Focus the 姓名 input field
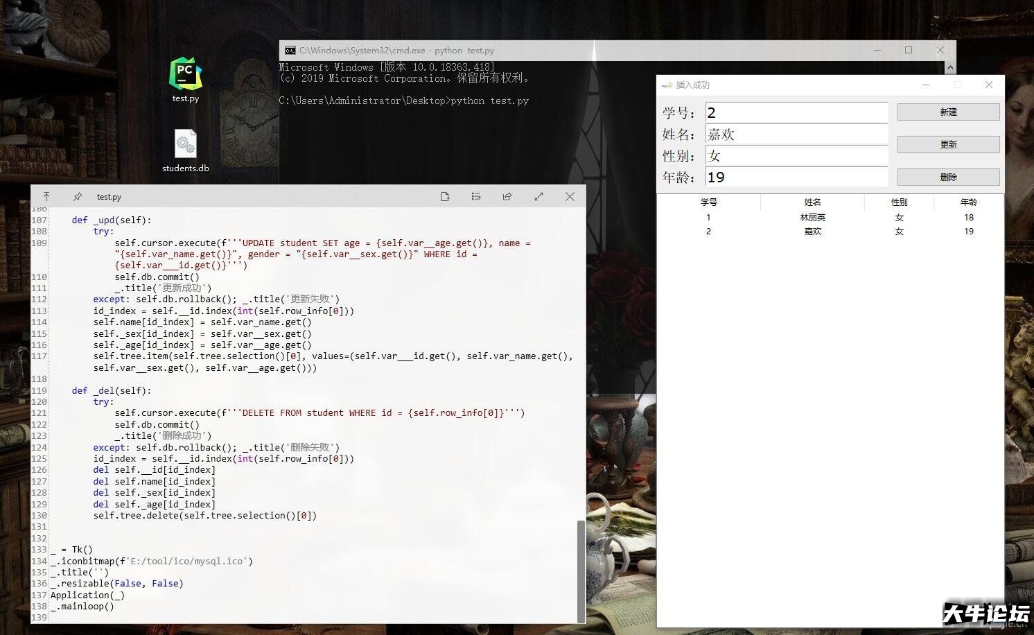Viewport: 1034px width, 635px height. coord(796,134)
